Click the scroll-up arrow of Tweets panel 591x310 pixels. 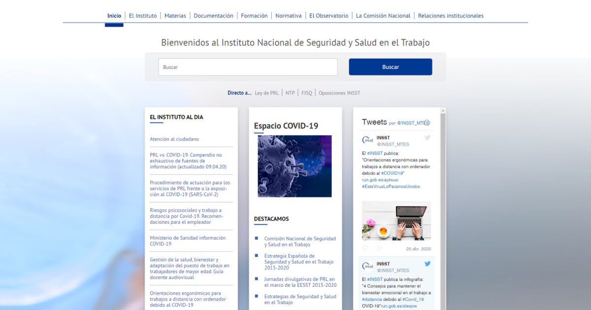(x=443, y=111)
